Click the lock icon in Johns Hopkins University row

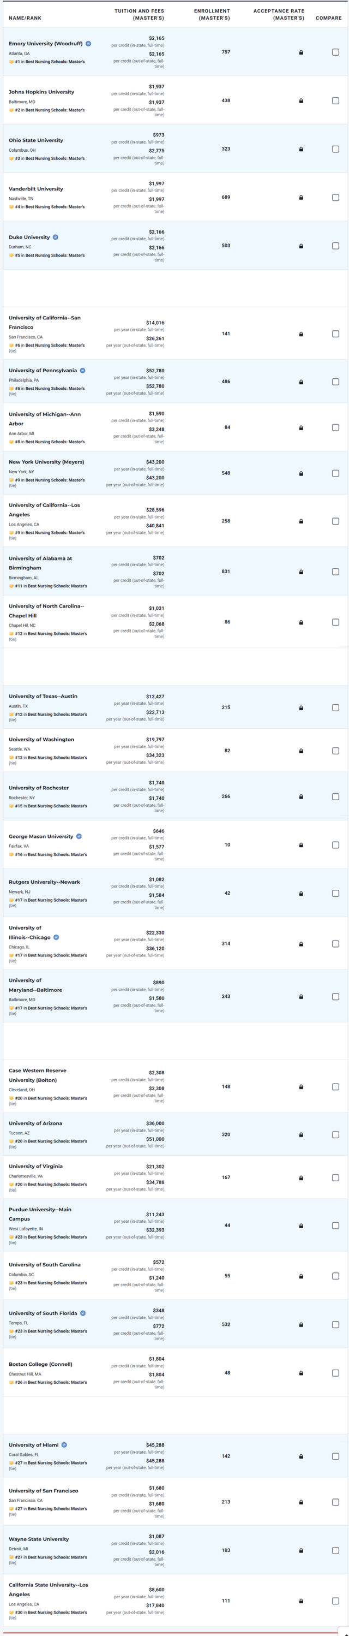tap(301, 101)
